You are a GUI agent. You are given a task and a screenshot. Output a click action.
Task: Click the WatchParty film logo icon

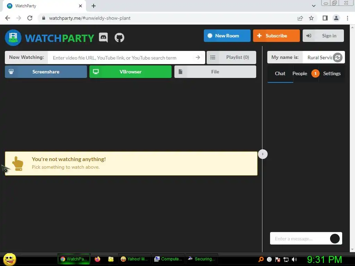point(13,37)
